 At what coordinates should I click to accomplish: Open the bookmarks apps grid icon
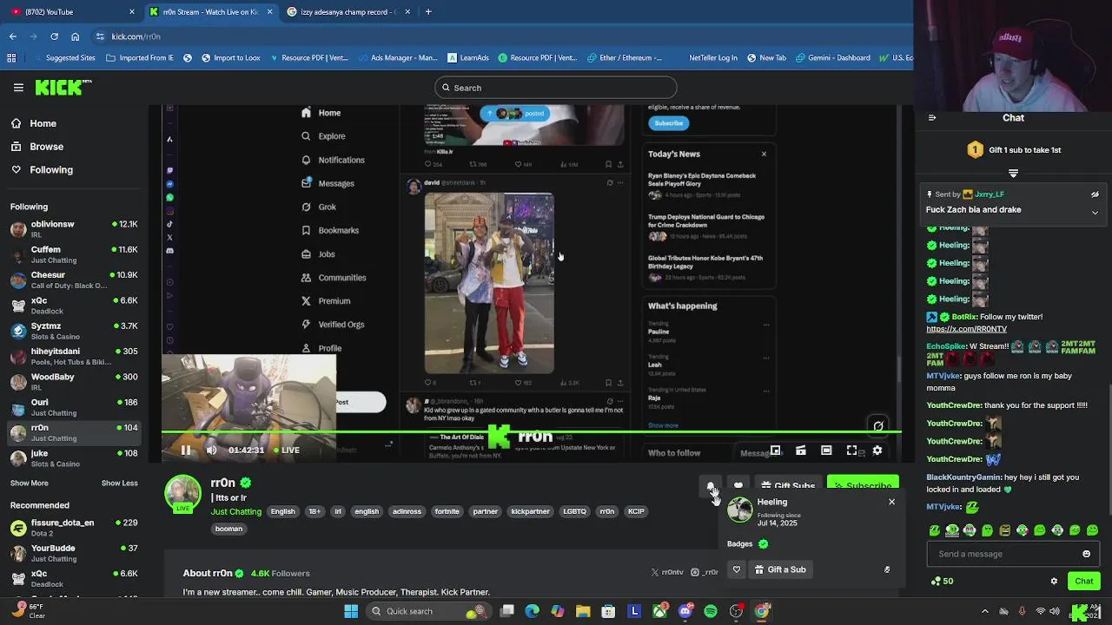11,58
